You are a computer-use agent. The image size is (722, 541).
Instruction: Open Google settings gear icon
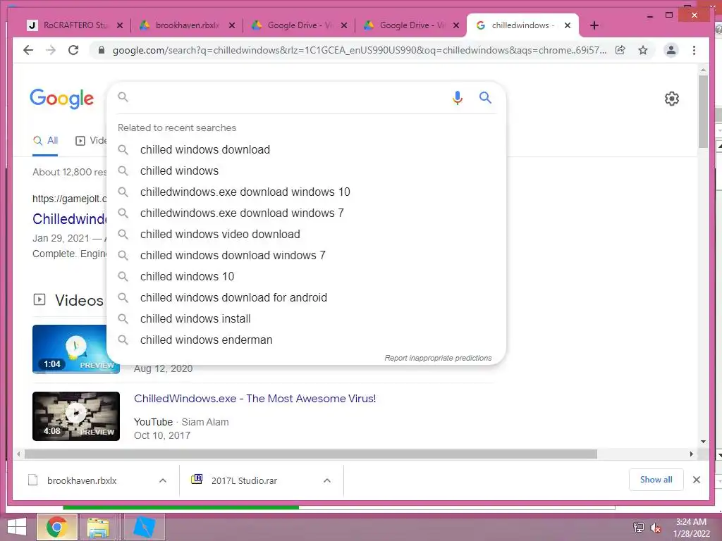tap(672, 99)
